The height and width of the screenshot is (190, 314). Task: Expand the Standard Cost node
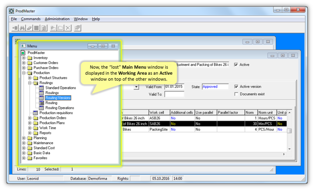pos(24,148)
